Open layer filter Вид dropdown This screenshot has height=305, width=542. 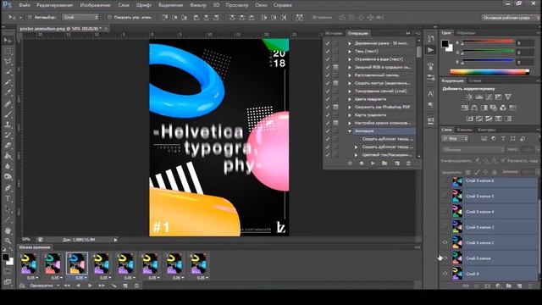pyautogui.click(x=455, y=139)
